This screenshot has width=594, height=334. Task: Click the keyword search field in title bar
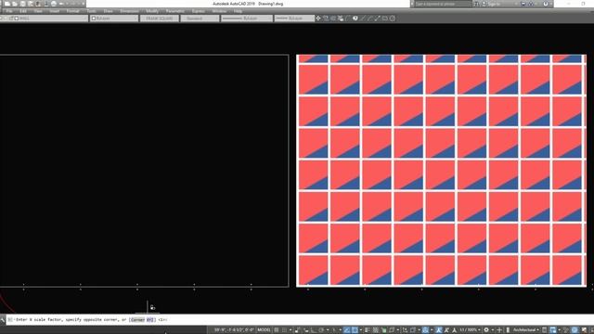[442, 4]
